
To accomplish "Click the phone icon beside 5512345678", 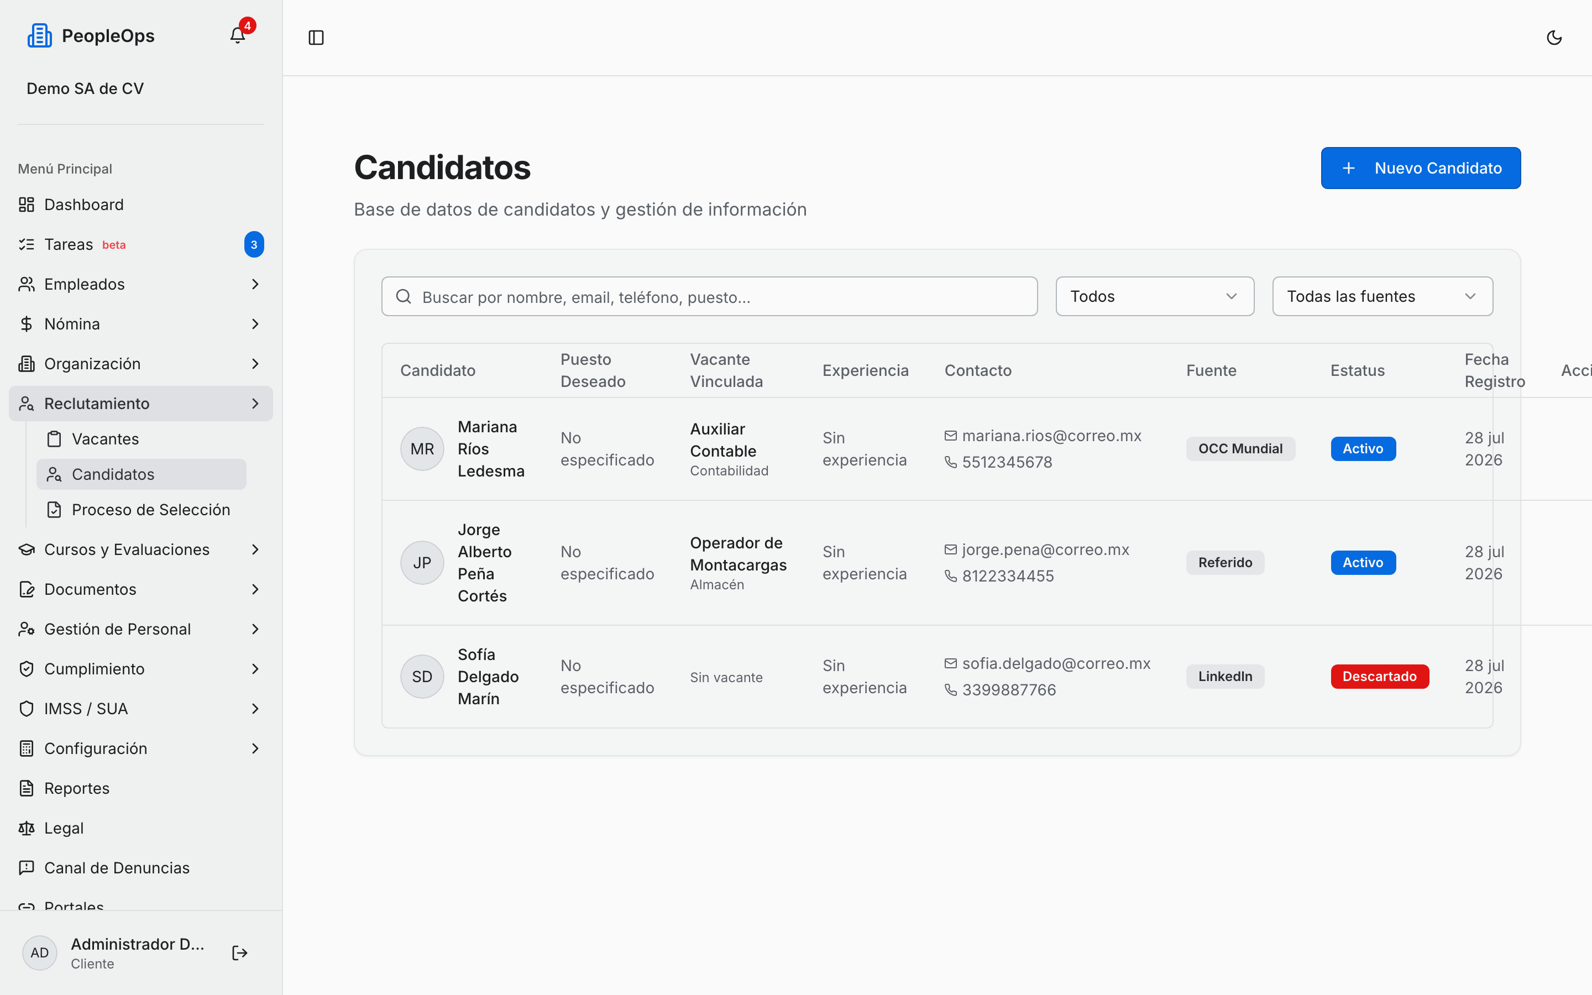I will tap(951, 463).
